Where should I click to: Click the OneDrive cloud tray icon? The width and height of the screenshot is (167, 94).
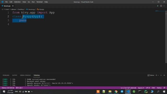(29, 92)
